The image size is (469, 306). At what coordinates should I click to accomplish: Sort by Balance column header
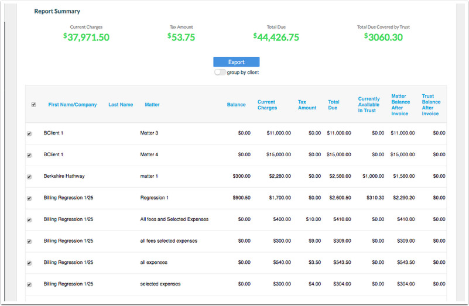[236, 105]
